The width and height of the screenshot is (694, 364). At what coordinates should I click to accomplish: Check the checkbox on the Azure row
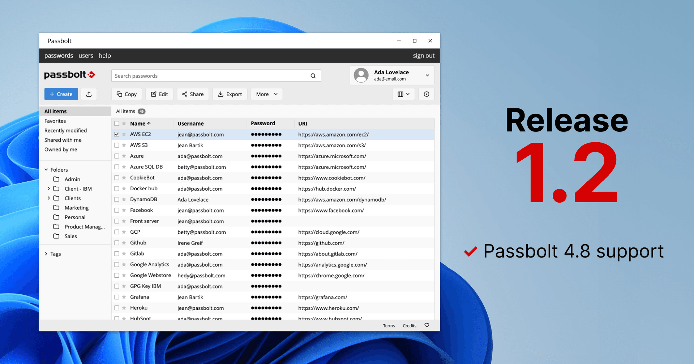[116, 156]
